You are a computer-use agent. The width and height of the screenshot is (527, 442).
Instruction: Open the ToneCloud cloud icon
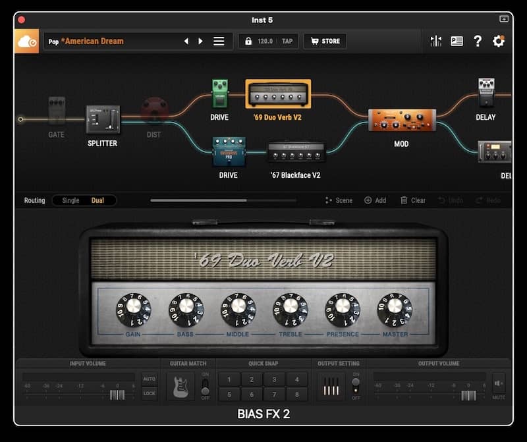pos(26,41)
